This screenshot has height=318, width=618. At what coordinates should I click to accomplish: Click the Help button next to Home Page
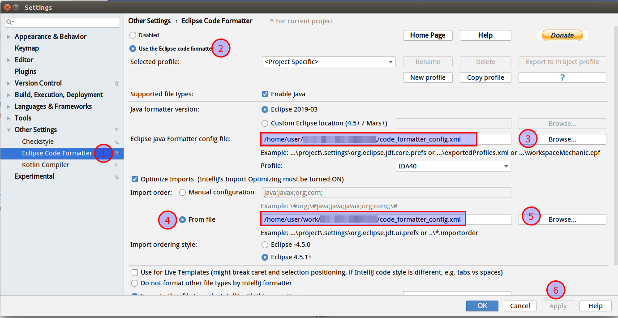coord(485,35)
